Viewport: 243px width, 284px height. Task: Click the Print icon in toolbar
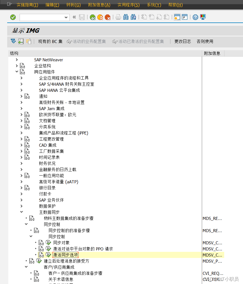118,17
